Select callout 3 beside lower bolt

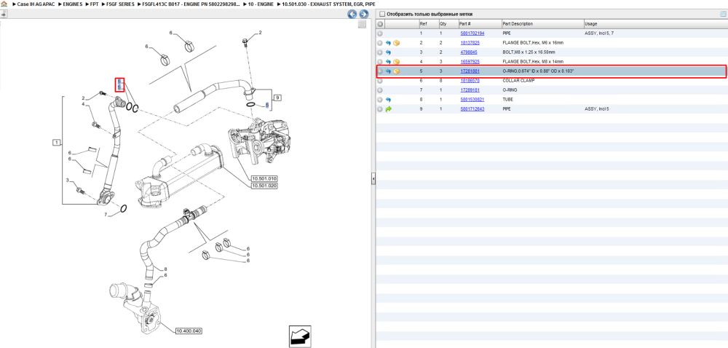click(x=67, y=180)
